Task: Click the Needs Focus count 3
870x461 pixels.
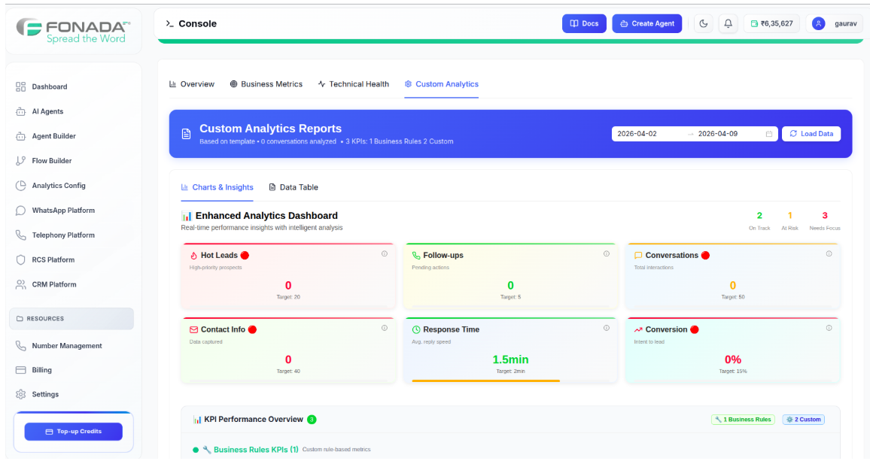Action: click(x=825, y=216)
